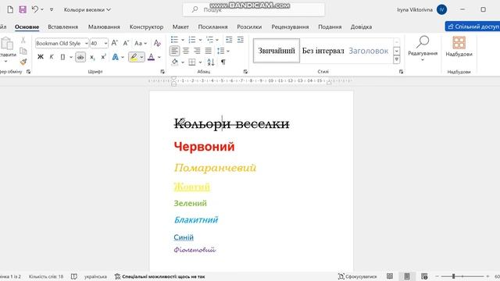500x281 pixels.
Task: Toggle bold Ж formatting
Action: (40, 57)
